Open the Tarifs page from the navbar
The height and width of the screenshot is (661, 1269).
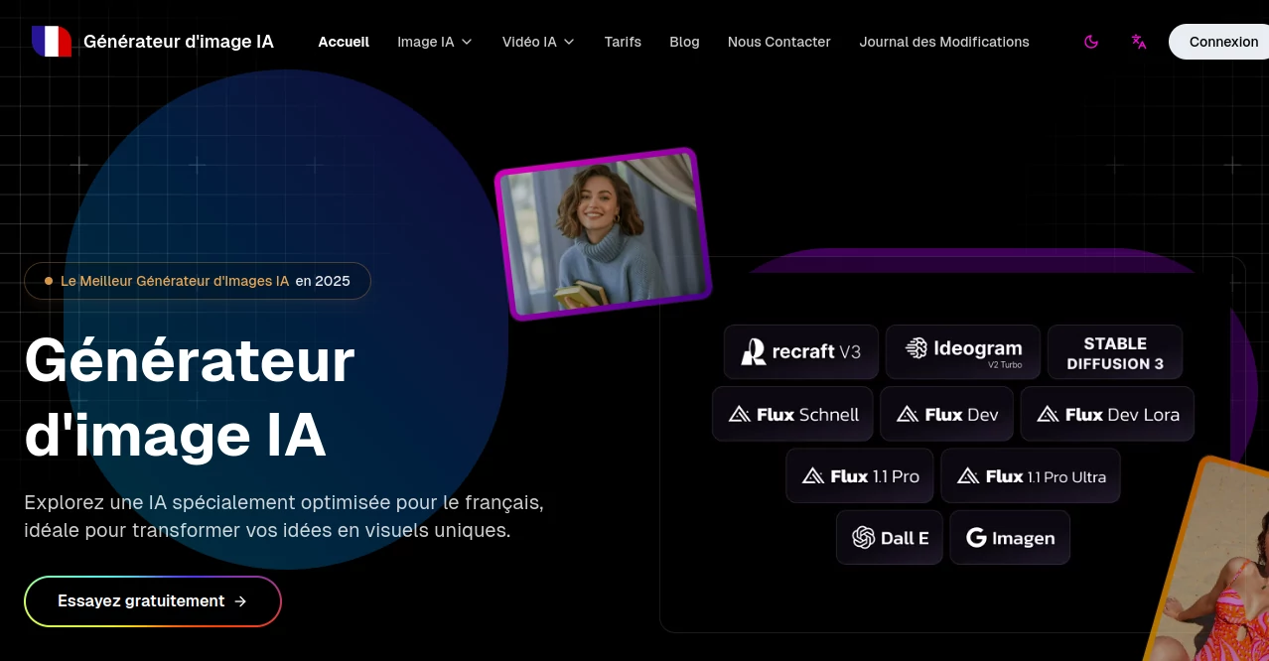tap(623, 42)
